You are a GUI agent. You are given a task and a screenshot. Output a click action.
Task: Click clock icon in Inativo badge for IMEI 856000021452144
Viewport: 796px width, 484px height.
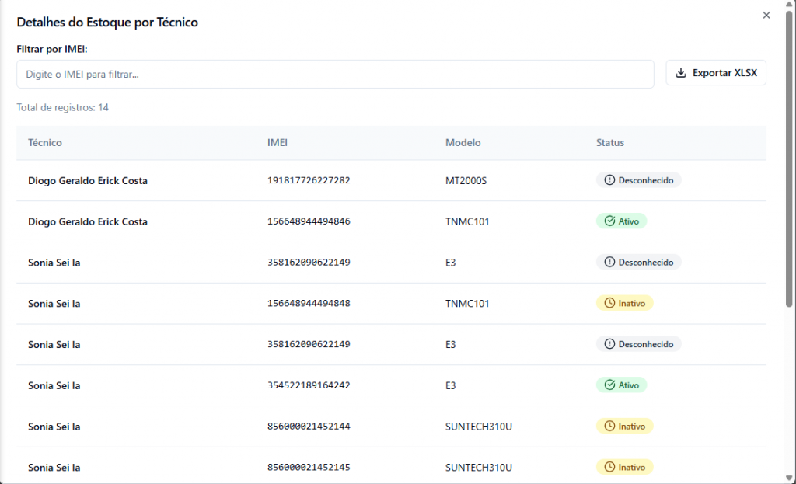pyautogui.click(x=609, y=427)
